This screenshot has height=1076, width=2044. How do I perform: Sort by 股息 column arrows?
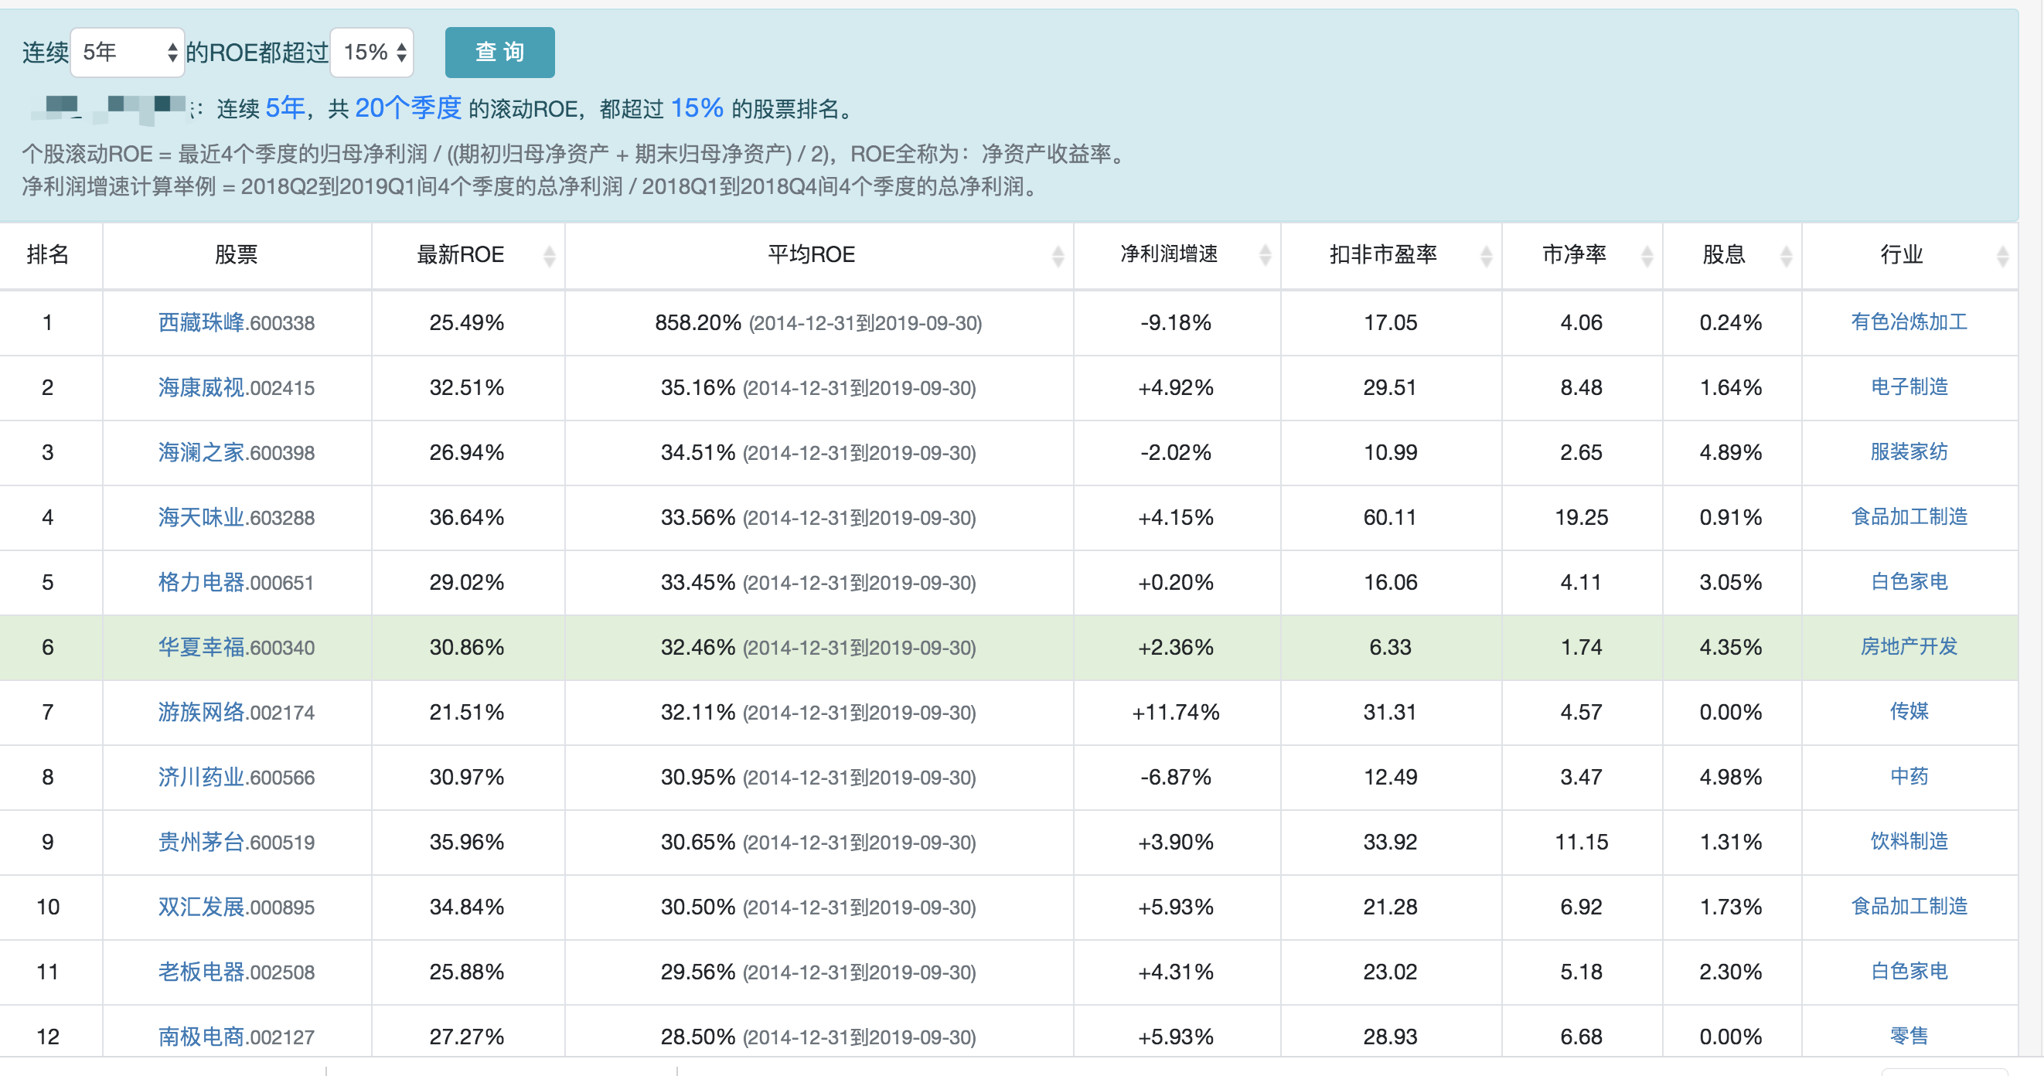click(x=1786, y=256)
